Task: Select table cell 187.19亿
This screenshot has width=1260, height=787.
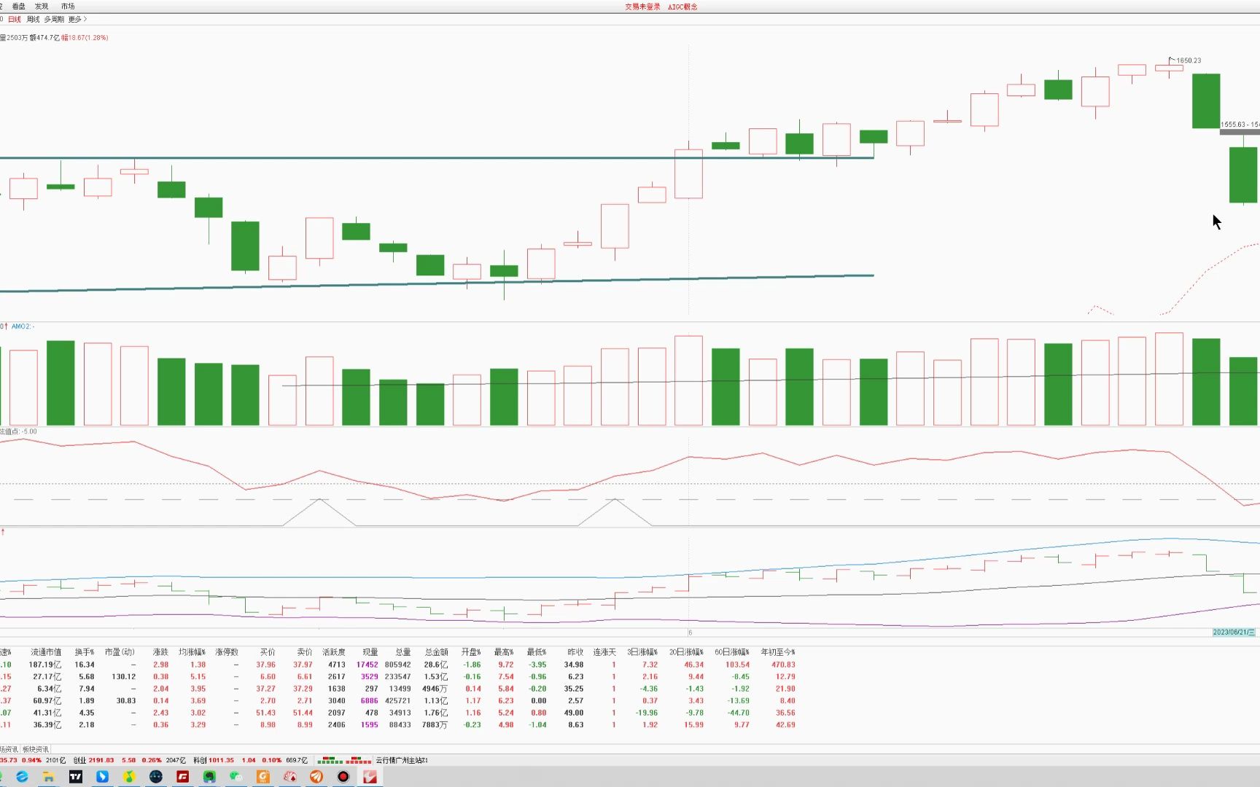Action: click(x=45, y=665)
